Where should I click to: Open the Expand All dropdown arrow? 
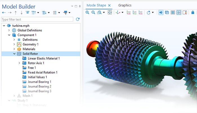click(x=49, y=13)
